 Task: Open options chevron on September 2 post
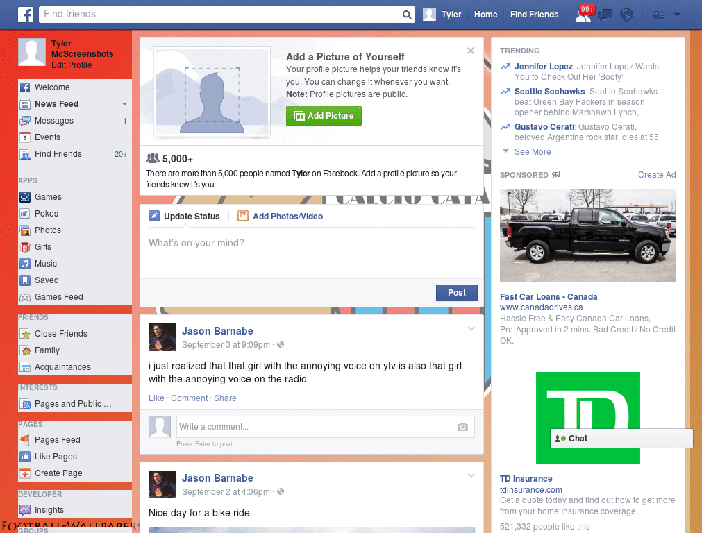(471, 476)
